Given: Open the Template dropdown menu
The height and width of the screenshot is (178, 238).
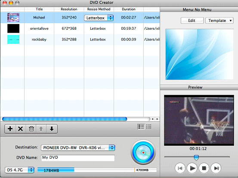Looking at the screenshot, I should pos(219,21).
